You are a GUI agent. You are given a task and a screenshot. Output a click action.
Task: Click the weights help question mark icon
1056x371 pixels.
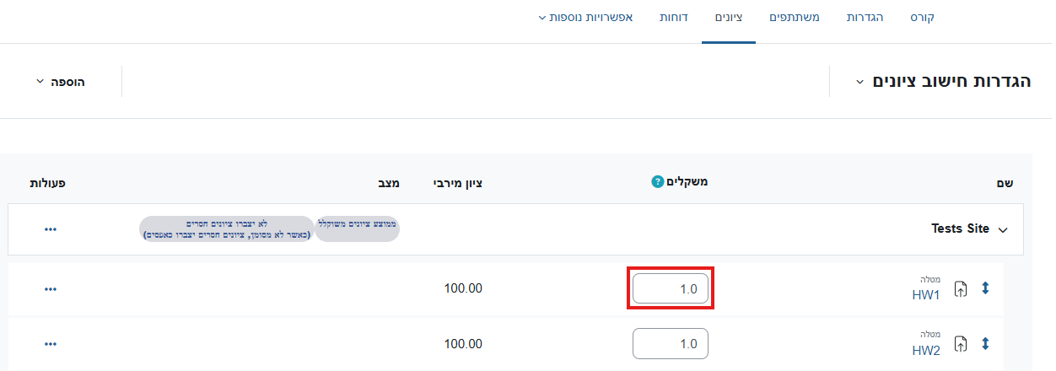click(658, 182)
